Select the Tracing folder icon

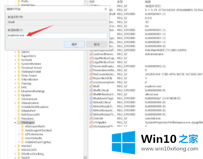[19, 83]
